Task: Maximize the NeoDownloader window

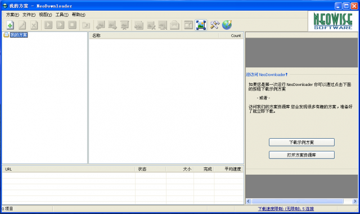Action: tap(346, 6)
